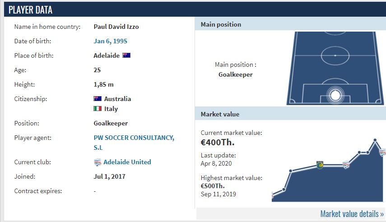This screenshot has height=222, width=386.
Task: Click the €400Th. current market value
Action: coord(218,142)
